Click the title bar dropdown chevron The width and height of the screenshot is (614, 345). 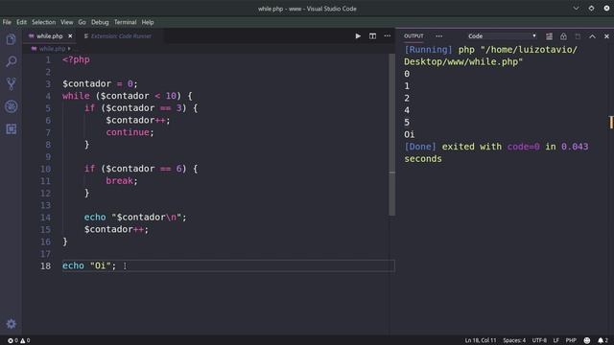point(576,9)
